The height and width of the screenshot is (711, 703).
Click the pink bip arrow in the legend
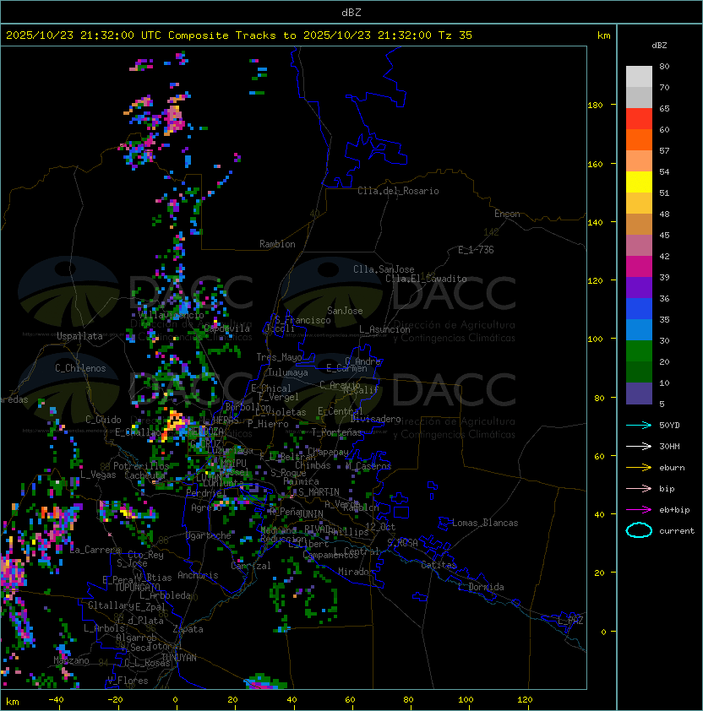tap(639, 488)
